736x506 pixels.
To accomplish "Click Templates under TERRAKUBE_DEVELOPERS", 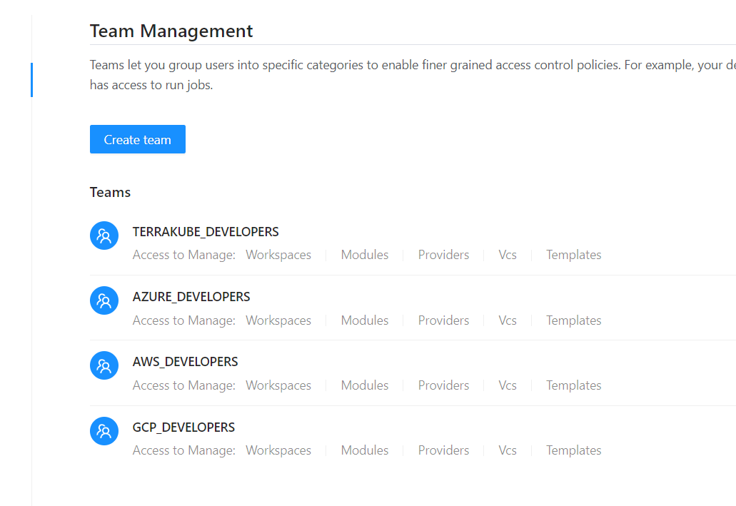I will point(574,255).
